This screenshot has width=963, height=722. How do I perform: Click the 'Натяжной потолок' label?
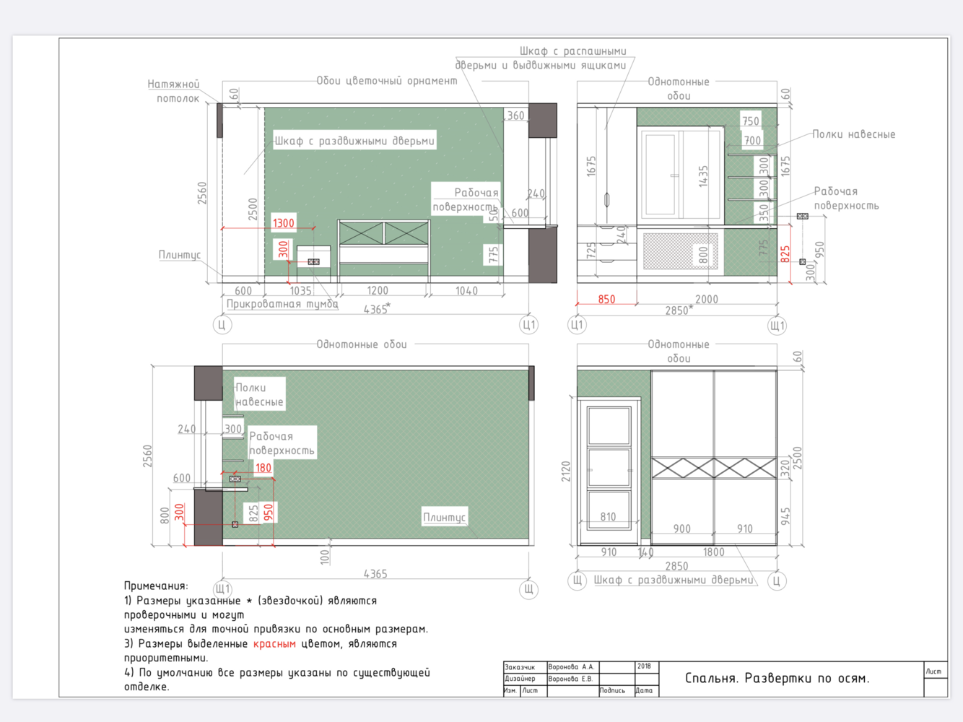174,91
